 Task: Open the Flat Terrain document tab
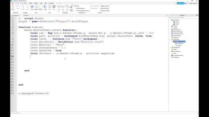point(16,16)
